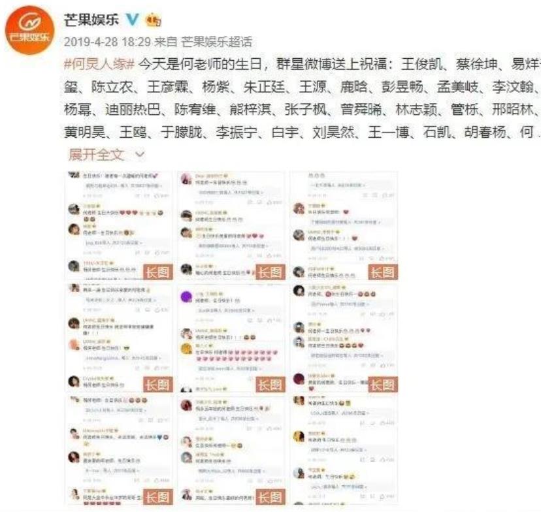Open the first top-left image thumbnail
The height and width of the screenshot is (512, 541).
[x=119, y=225]
